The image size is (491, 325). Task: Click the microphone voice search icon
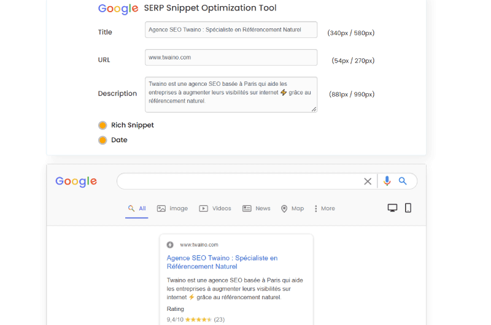(387, 181)
